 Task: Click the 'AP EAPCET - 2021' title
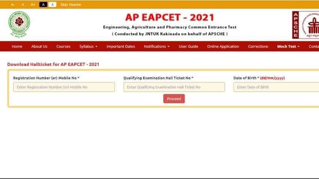[170, 17]
